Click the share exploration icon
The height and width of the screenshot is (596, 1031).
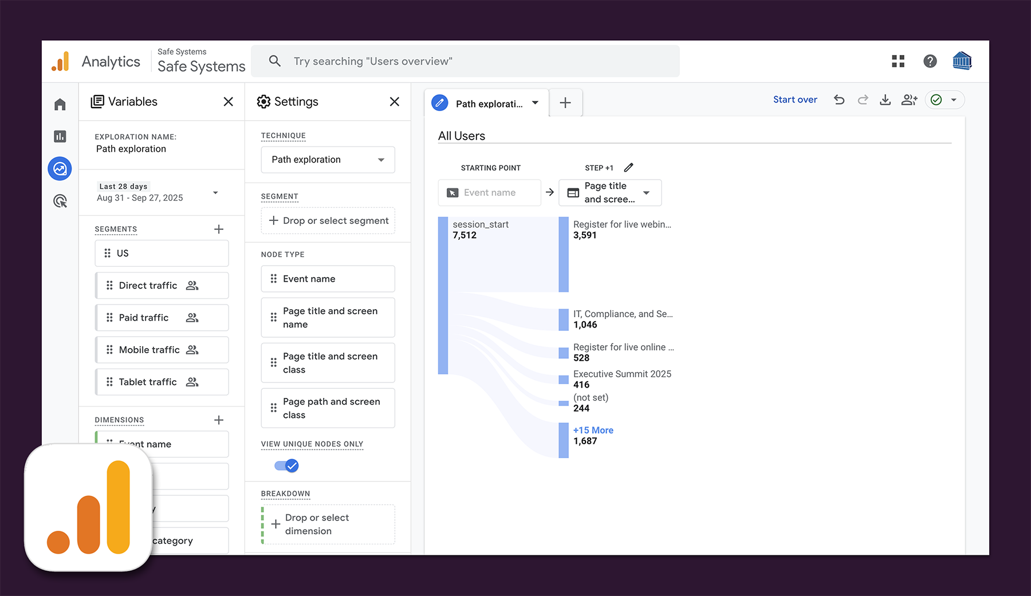(909, 100)
